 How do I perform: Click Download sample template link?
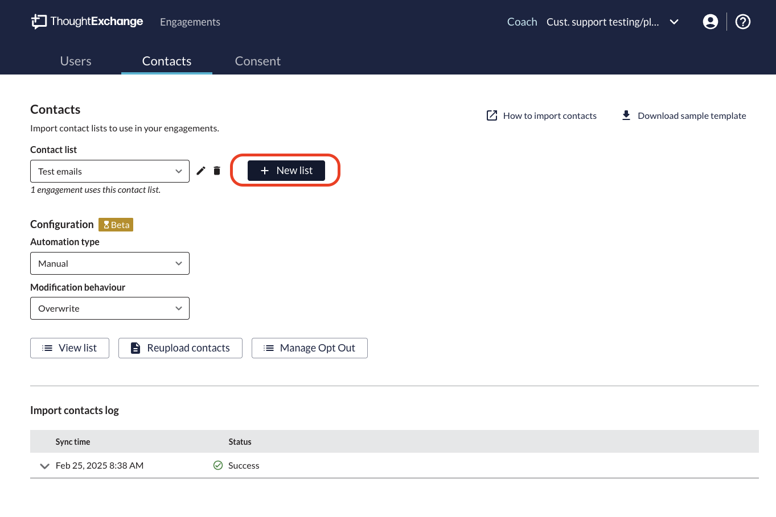click(x=684, y=115)
